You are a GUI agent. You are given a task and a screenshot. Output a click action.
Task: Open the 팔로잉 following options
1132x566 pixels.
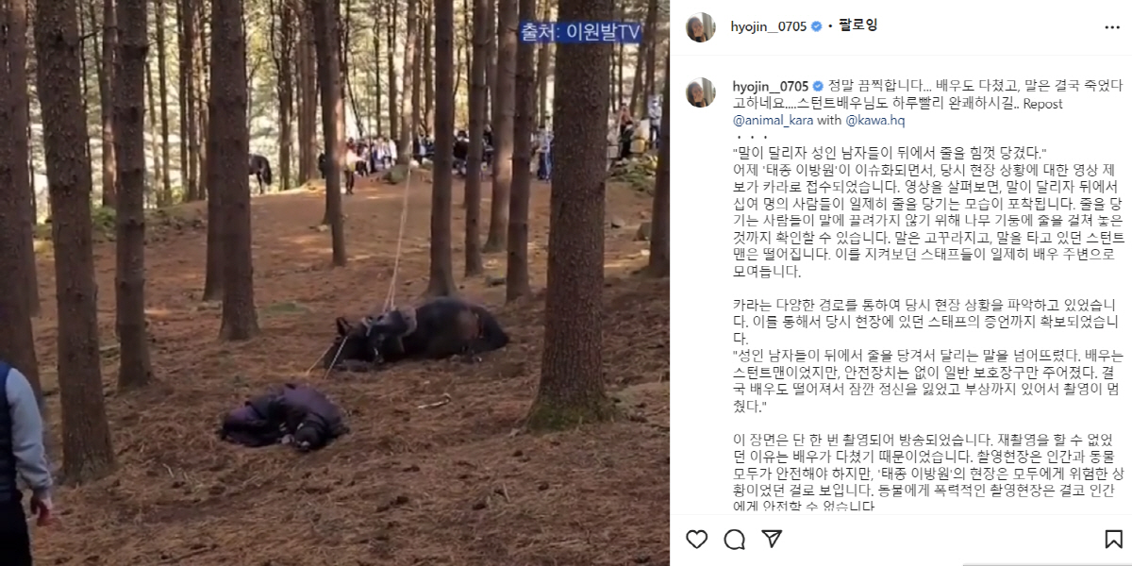[x=857, y=26]
